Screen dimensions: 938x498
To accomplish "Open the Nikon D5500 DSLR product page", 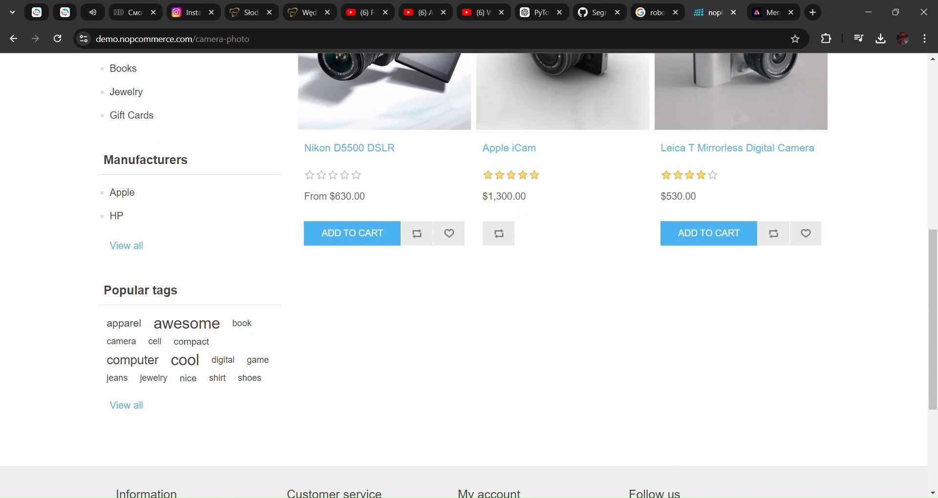I will click(x=349, y=148).
